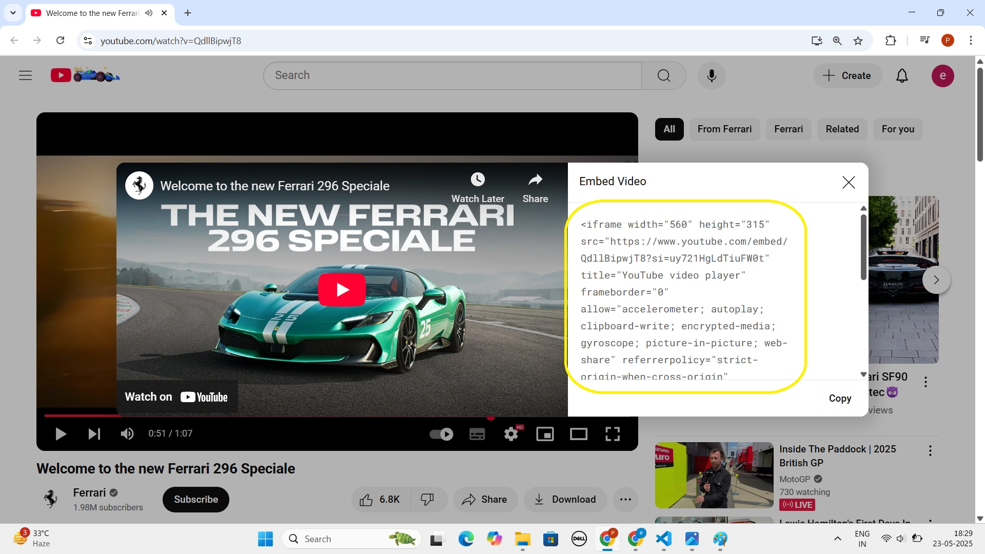This screenshot has height=554, width=985.
Task: Download the video
Action: pyautogui.click(x=565, y=500)
